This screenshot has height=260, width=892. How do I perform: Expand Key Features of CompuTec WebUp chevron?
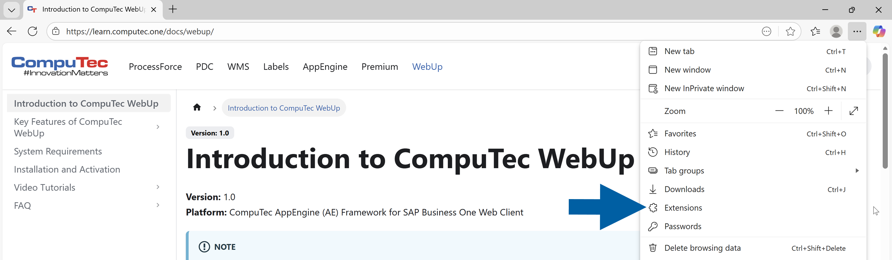click(x=158, y=127)
